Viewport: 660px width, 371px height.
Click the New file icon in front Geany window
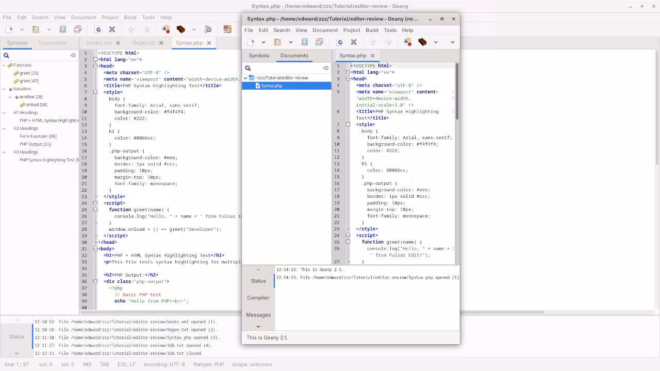click(251, 42)
